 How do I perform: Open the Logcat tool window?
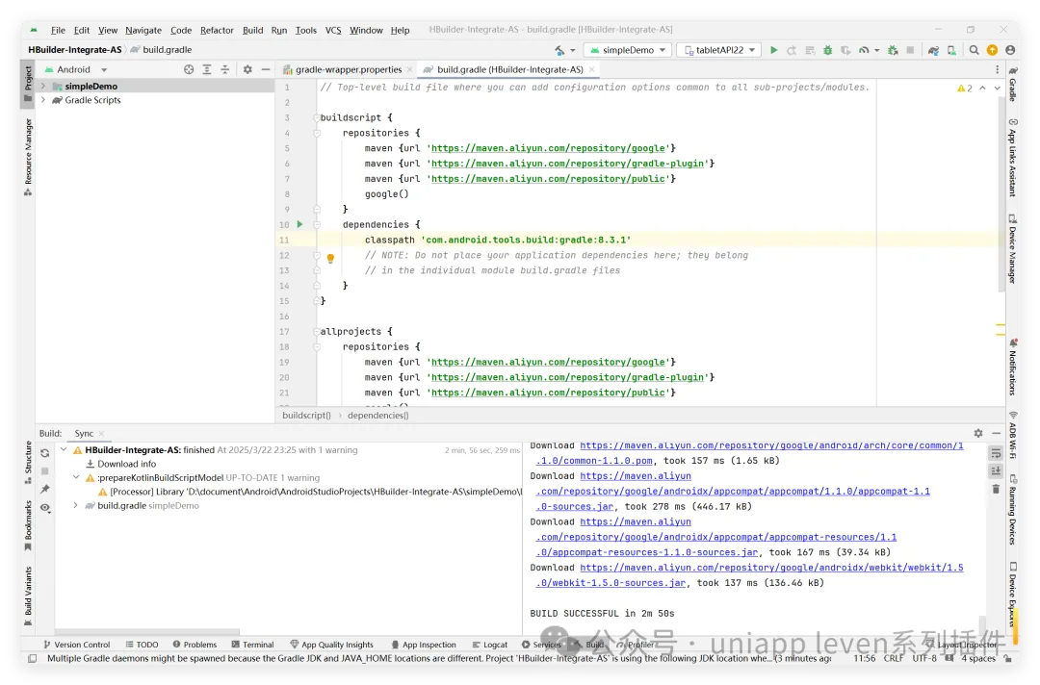tap(490, 644)
